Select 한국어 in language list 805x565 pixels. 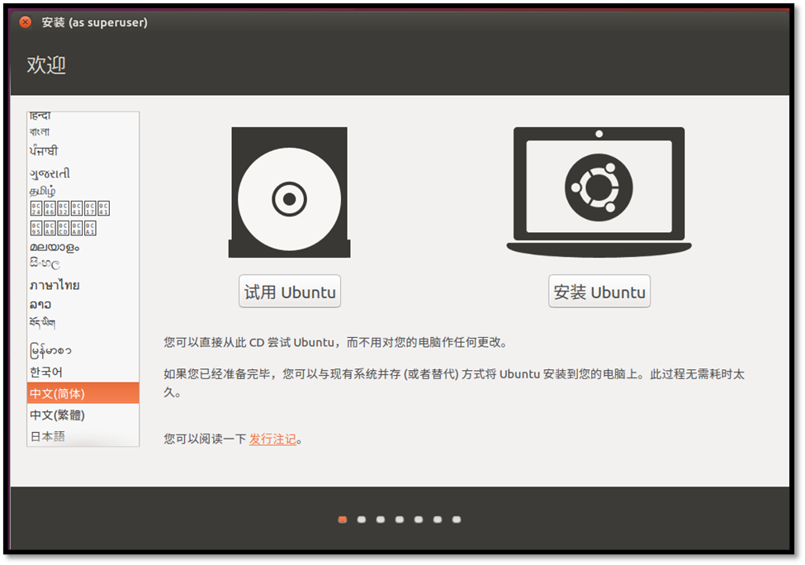pyautogui.click(x=83, y=372)
